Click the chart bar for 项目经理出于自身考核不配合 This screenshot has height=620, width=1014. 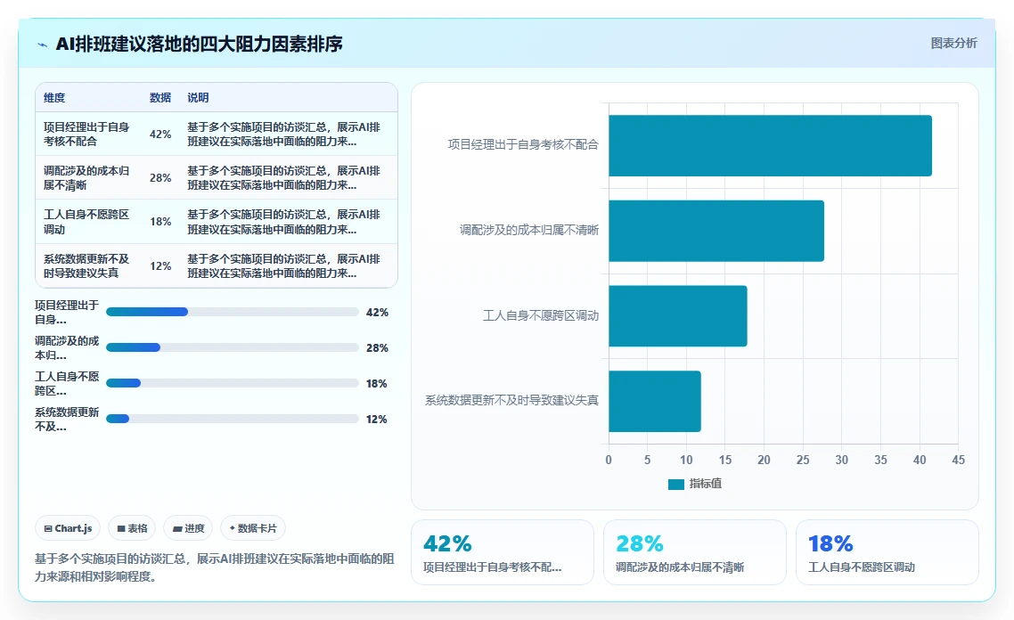(770, 145)
